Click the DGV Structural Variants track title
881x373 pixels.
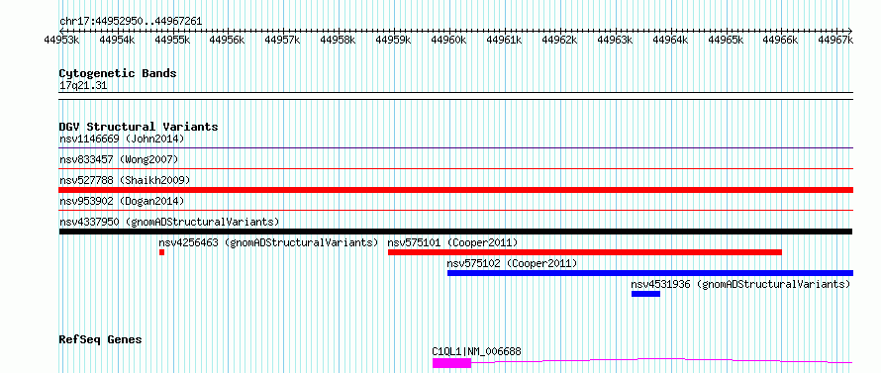(139, 127)
